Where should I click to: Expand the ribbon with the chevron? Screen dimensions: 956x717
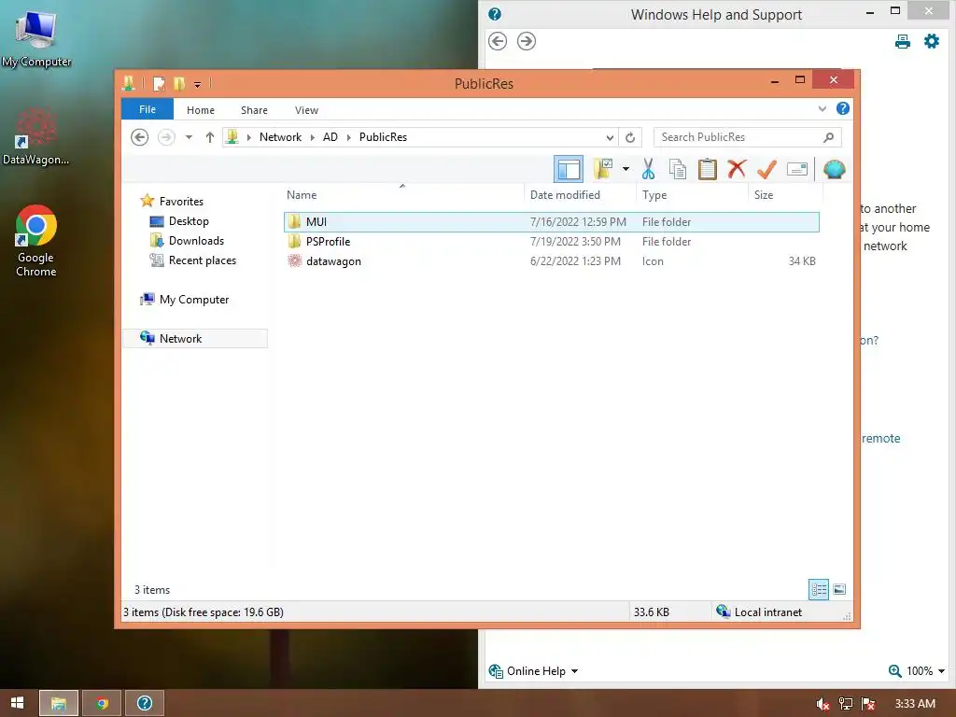pyautogui.click(x=822, y=108)
